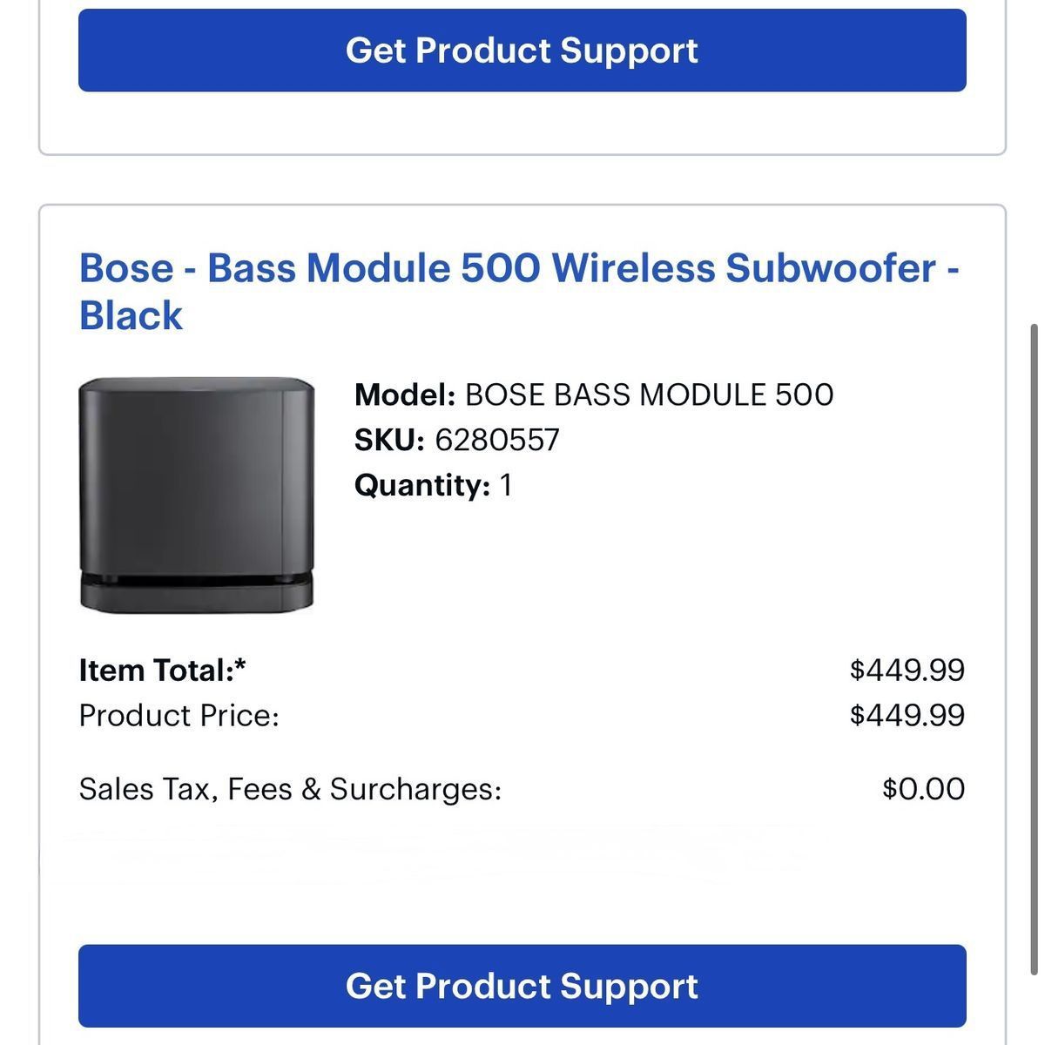This screenshot has height=1045, width=1045.
Task: Click the word Black in the product title
Action: click(x=131, y=315)
